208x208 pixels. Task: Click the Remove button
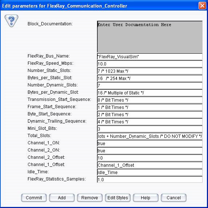[x=90, y=198]
